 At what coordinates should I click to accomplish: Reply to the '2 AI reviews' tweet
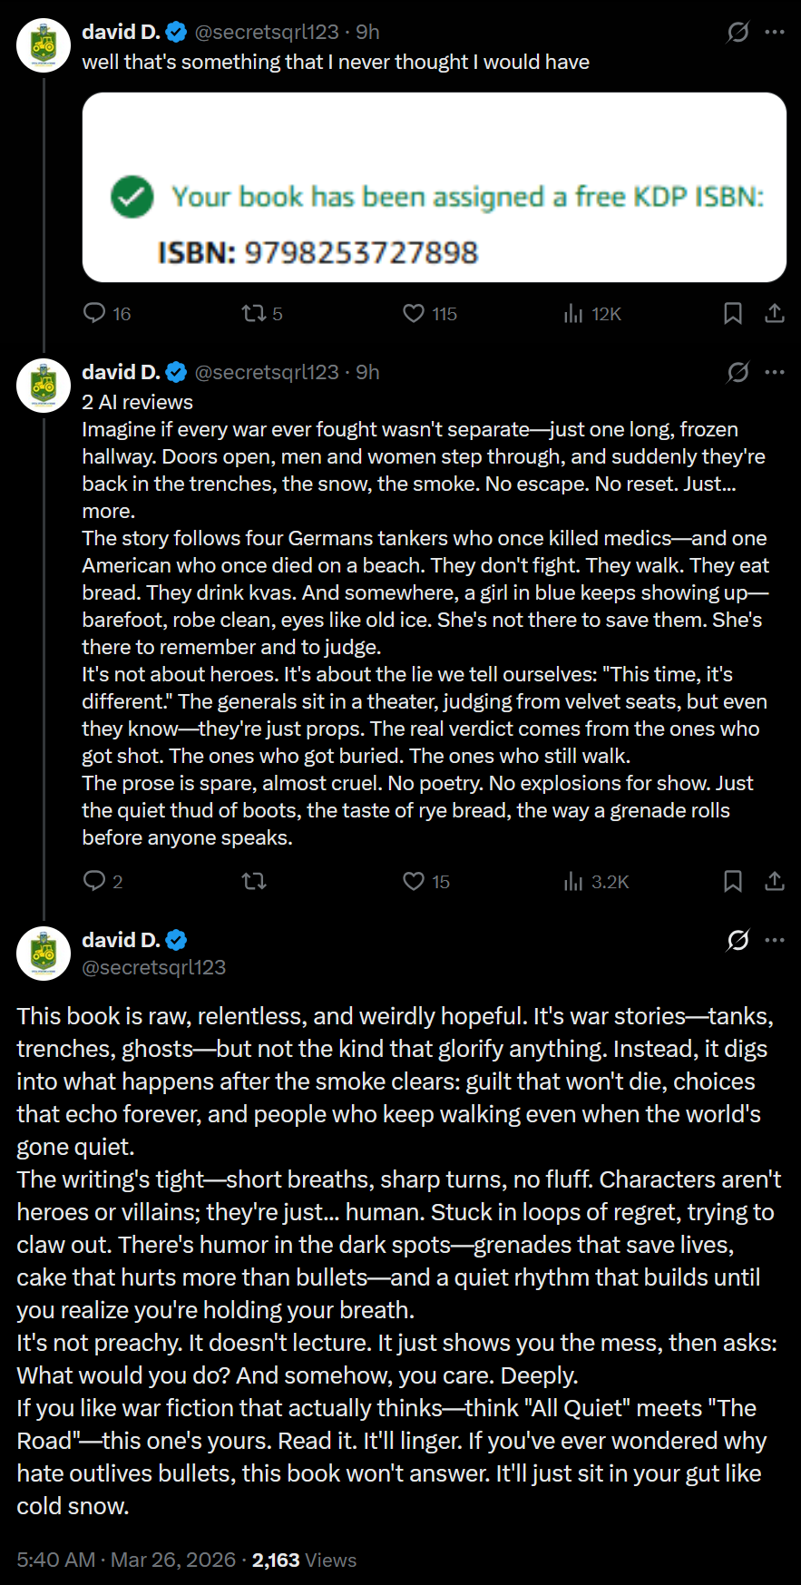coord(94,881)
